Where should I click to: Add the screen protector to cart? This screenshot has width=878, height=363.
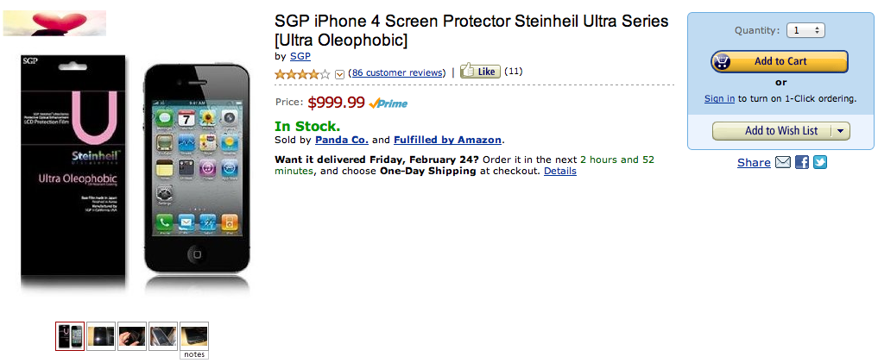click(780, 61)
